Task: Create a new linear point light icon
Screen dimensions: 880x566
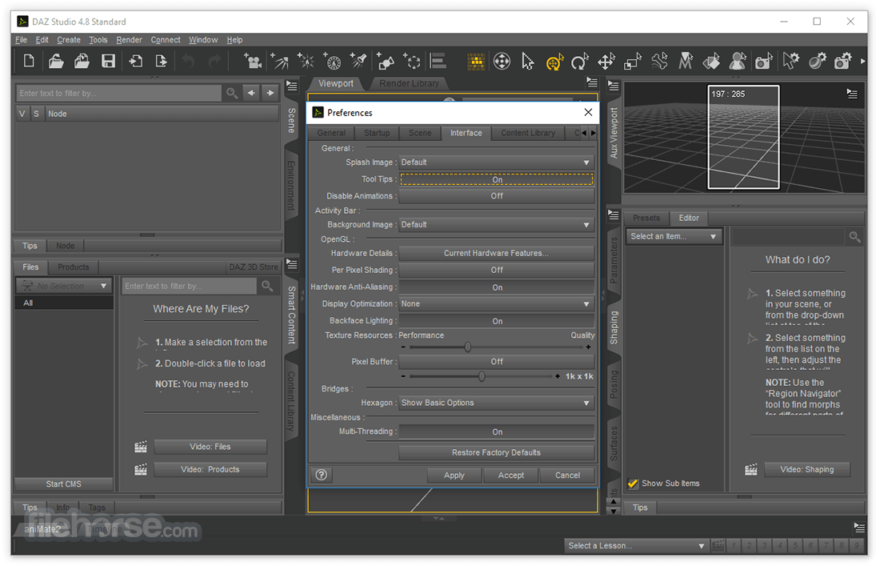Action: point(332,61)
